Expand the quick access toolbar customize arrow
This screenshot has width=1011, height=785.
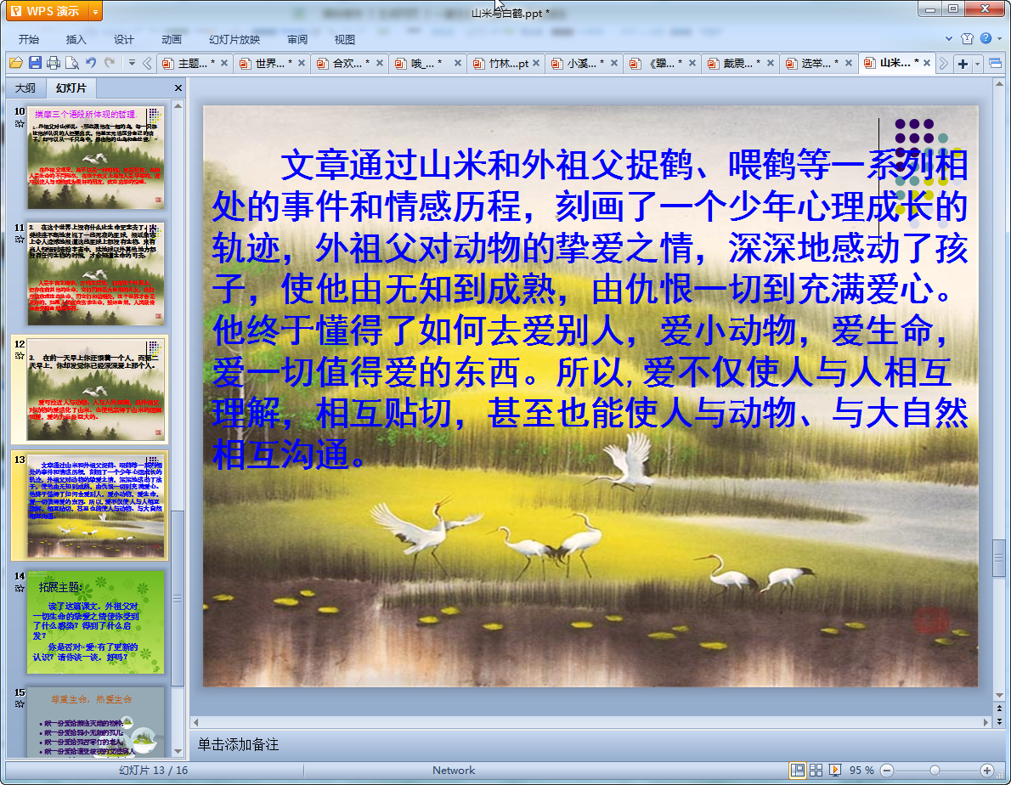[x=132, y=63]
